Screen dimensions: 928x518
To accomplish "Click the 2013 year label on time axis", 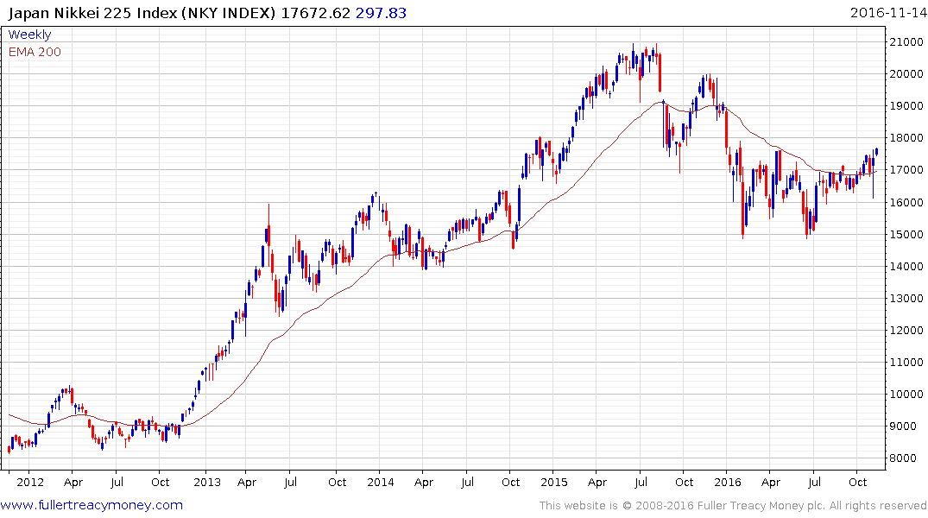I will [207, 482].
